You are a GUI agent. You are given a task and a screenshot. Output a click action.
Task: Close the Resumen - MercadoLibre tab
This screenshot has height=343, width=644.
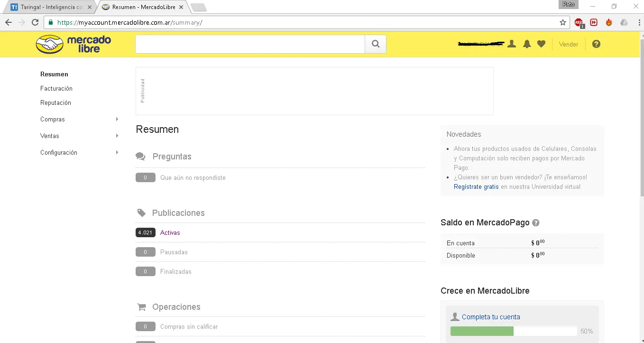pyautogui.click(x=181, y=7)
